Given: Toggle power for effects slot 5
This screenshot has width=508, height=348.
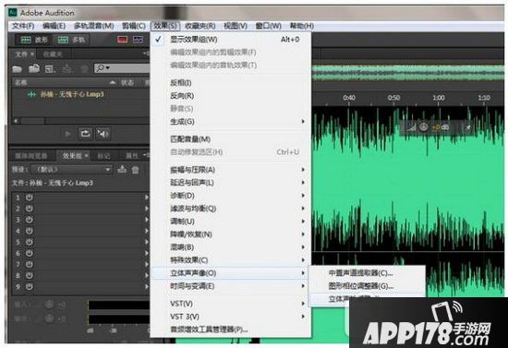Looking at the screenshot, I should coord(30,242).
